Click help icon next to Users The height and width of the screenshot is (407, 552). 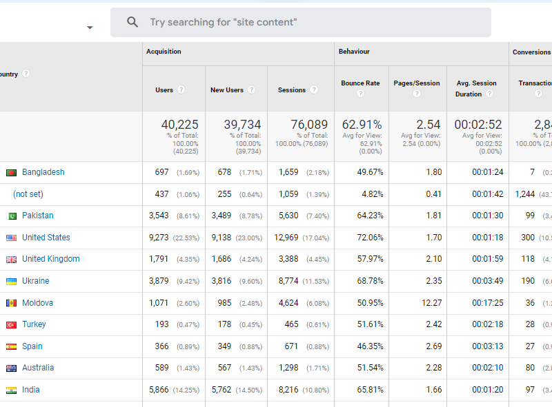click(181, 90)
